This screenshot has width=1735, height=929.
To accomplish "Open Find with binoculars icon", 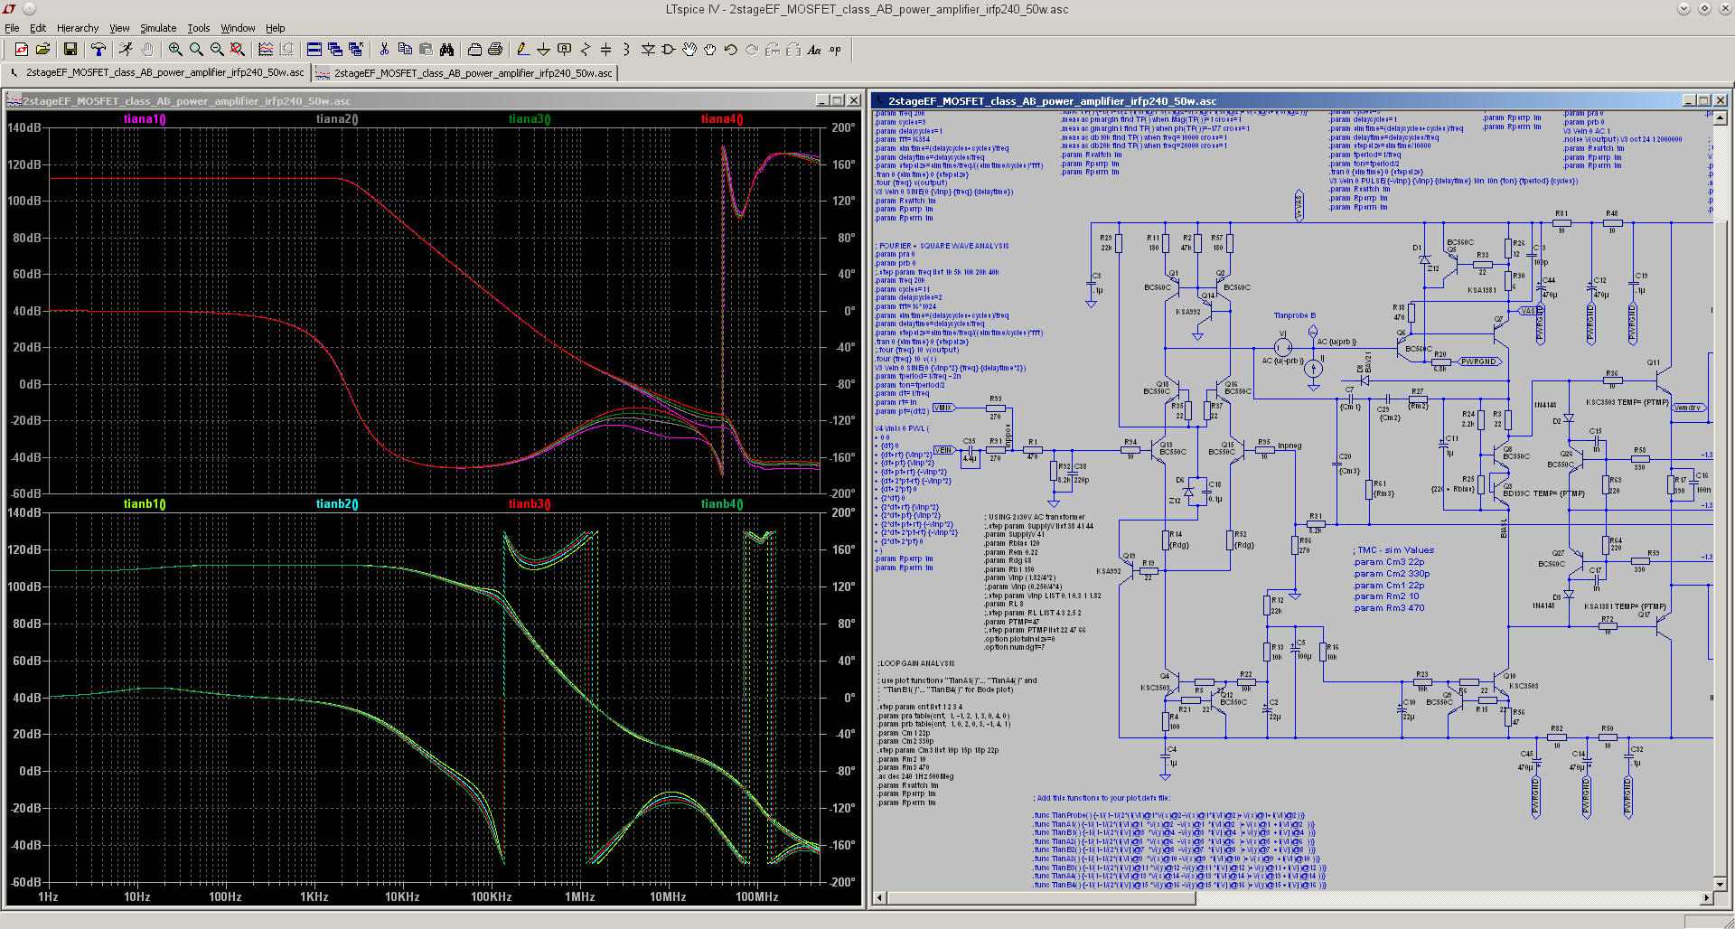I will [446, 50].
